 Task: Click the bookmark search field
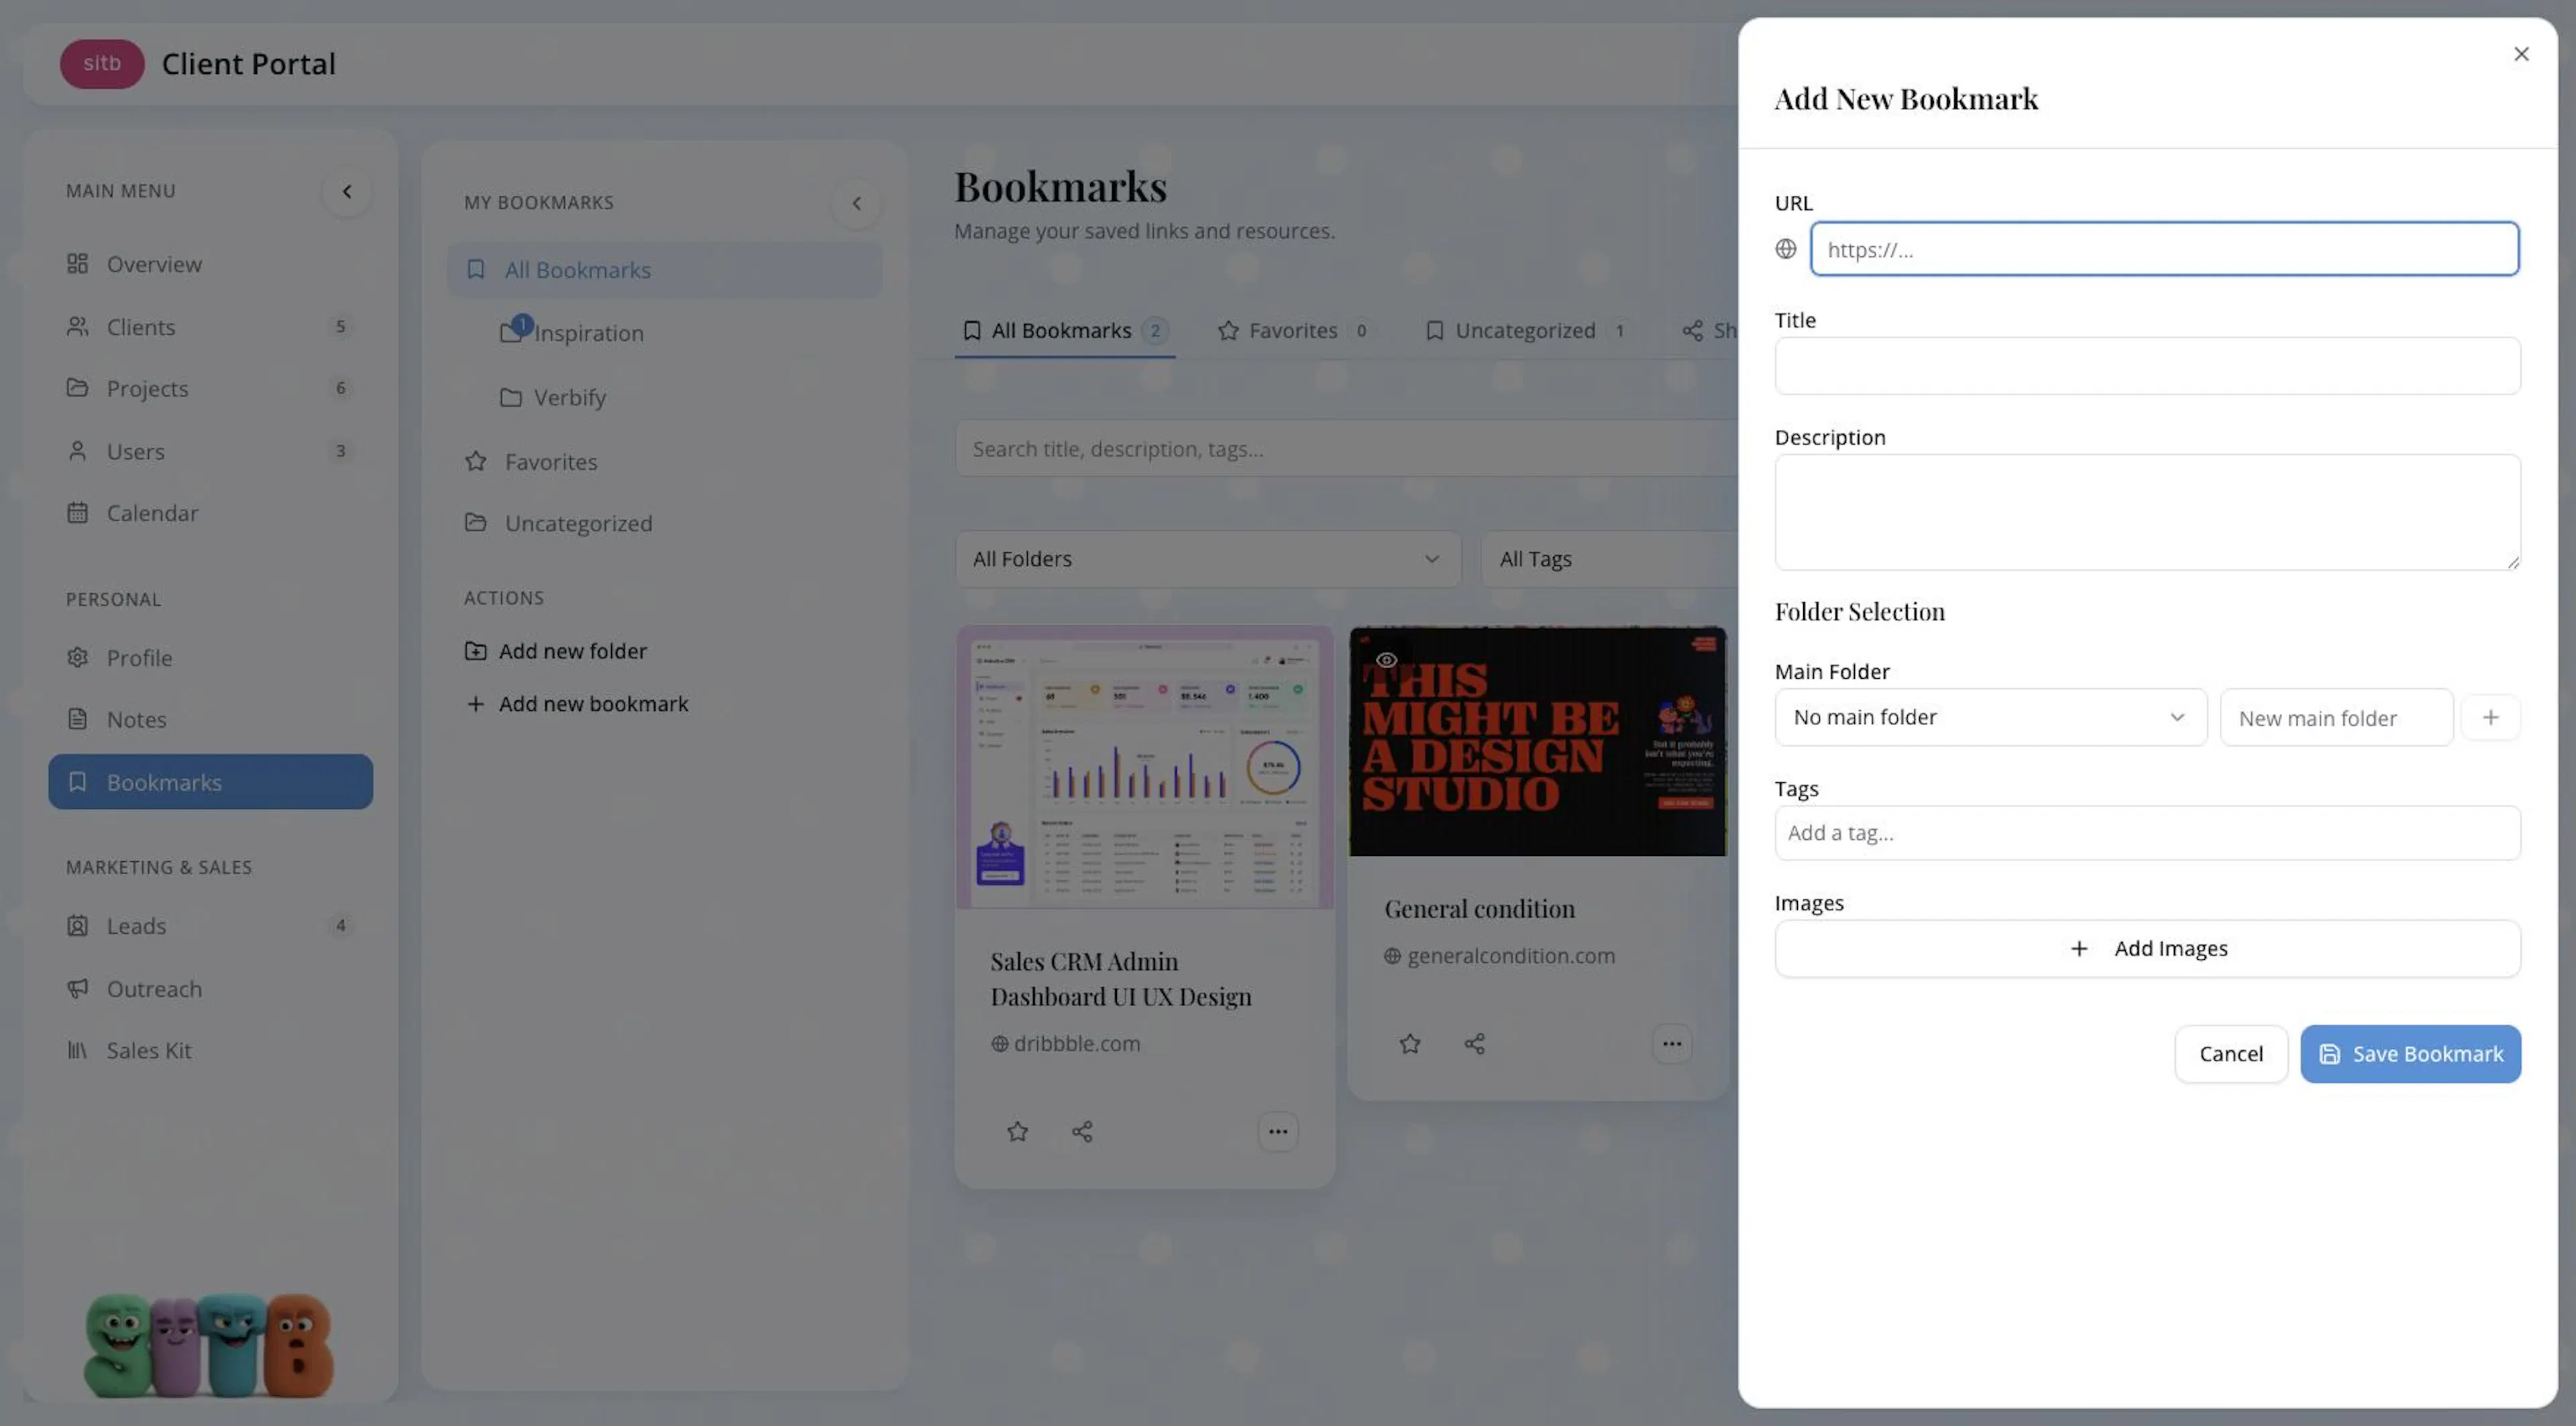(x=1346, y=449)
